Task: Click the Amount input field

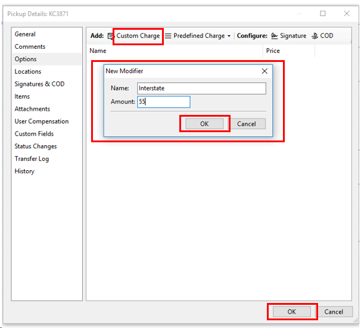Action: (x=164, y=102)
